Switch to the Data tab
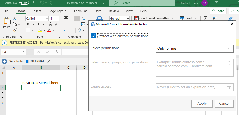The height and width of the screenshot is (115, 239). [x=98, y=11]
